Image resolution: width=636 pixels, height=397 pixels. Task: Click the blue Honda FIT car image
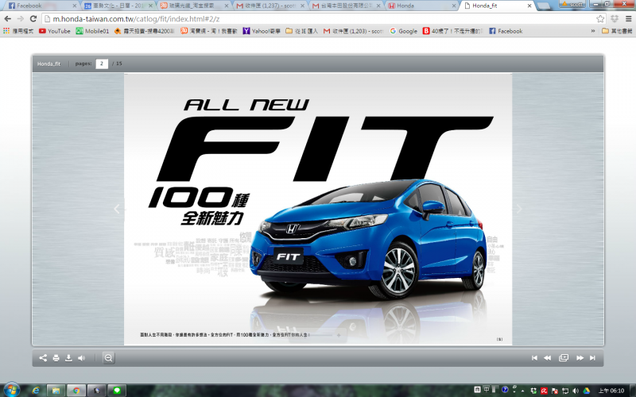(x=368, y=239)
